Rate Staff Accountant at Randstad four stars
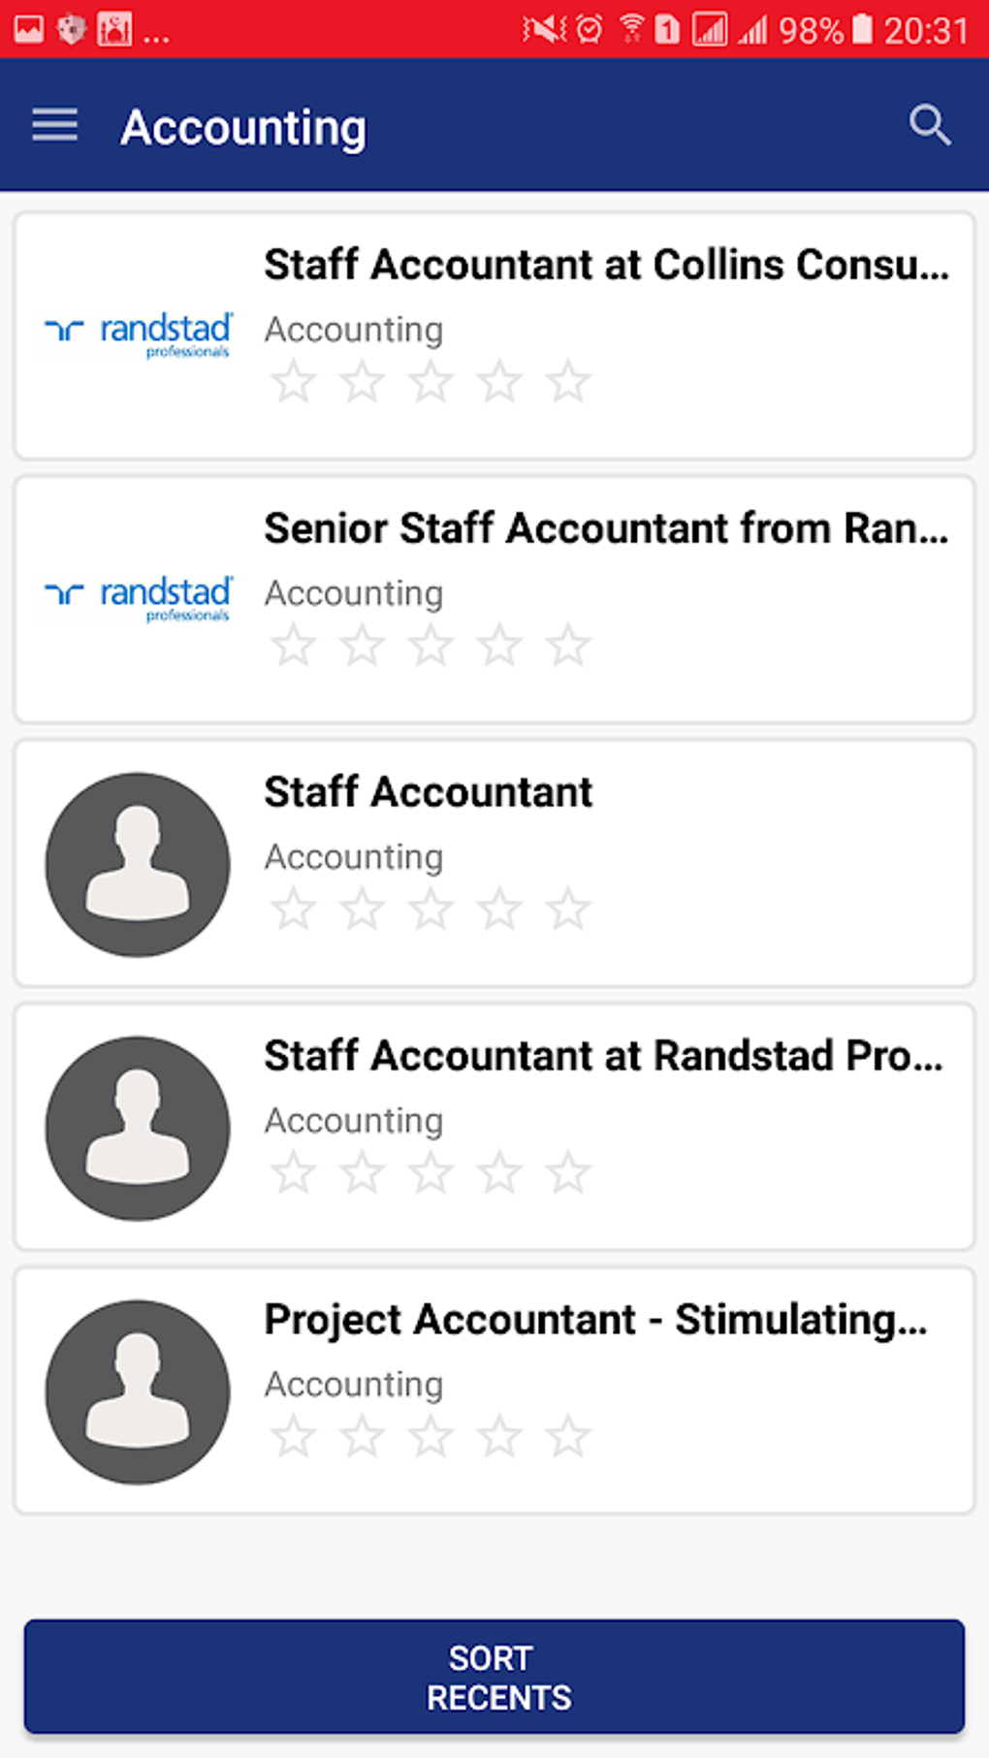The width and height of the screenshot is (989, 1758). tap(499, 1172)
